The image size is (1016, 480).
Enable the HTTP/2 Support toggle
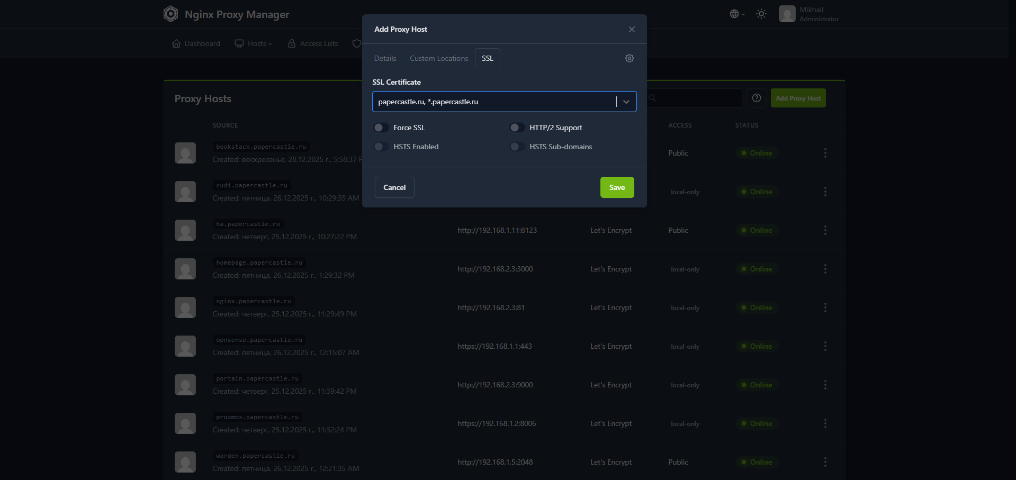(x=517, y=128)
